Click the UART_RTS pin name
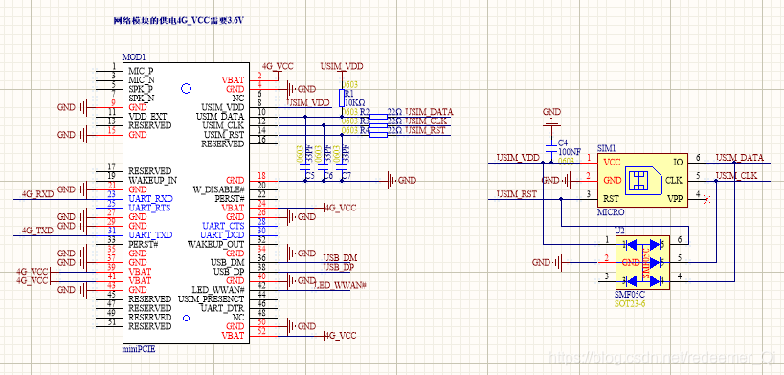 (150, 208)
